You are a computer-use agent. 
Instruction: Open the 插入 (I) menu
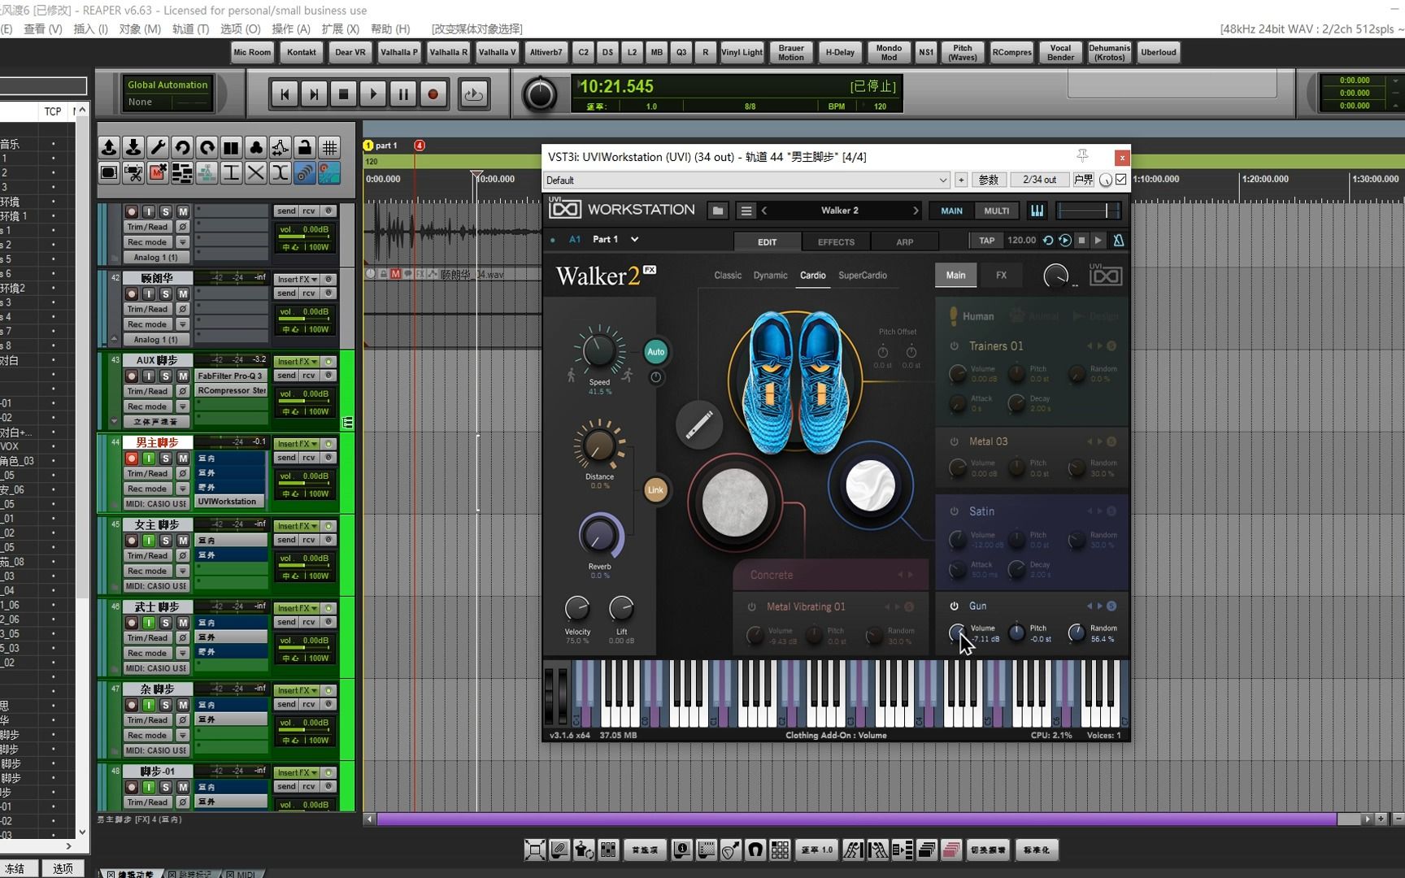(x=90, y=28)
